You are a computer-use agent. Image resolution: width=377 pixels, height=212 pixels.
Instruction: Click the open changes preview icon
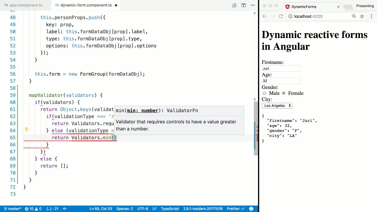pos(234,5)
